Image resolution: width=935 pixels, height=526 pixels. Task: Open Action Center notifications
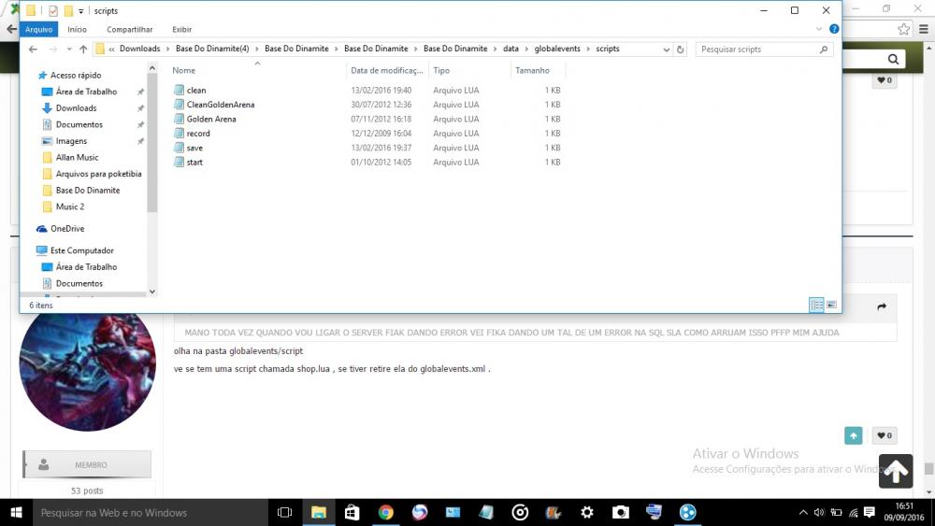870,512
